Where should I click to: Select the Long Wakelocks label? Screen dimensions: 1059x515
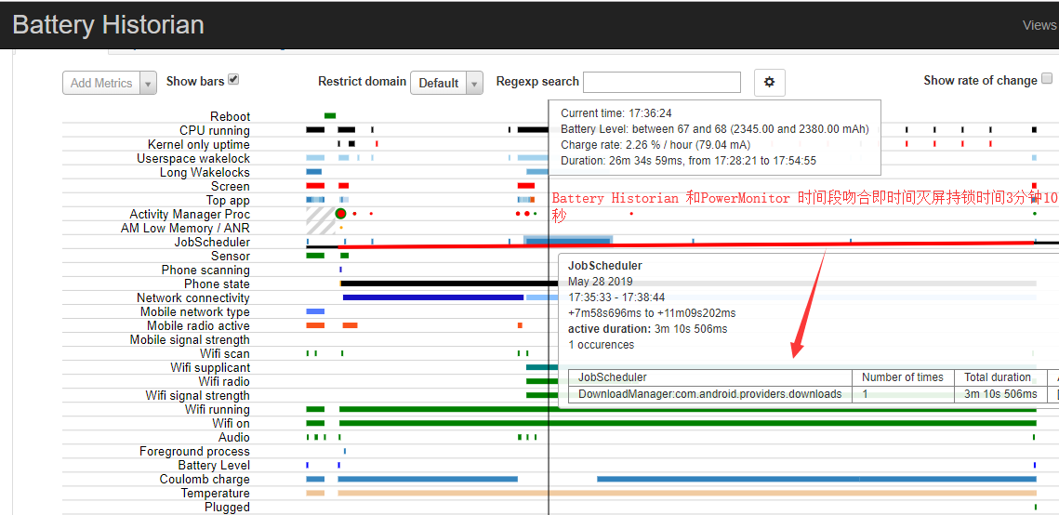pos(205,172)
